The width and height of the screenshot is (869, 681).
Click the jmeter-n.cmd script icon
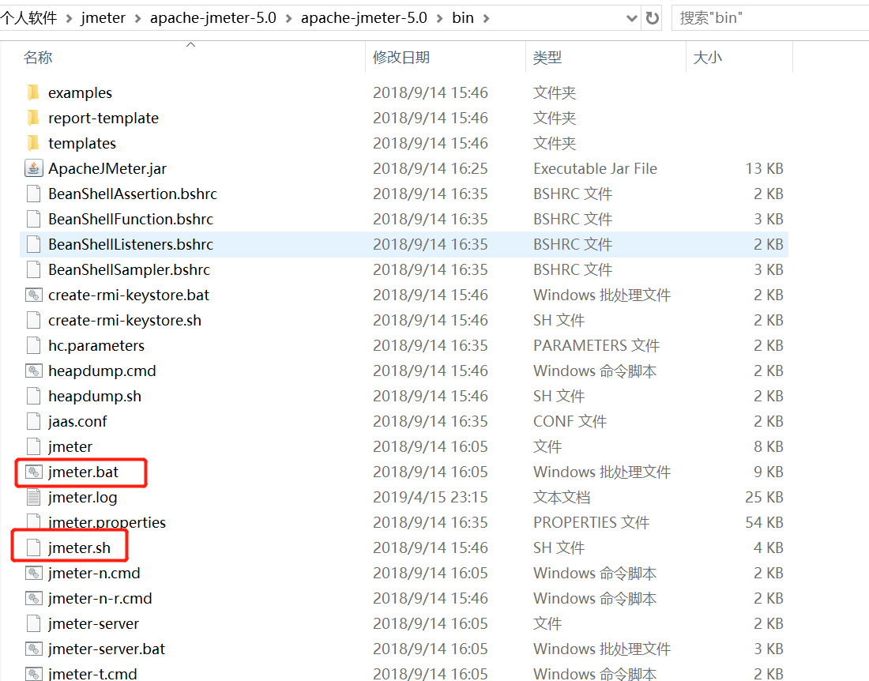[x=33, y=573]
